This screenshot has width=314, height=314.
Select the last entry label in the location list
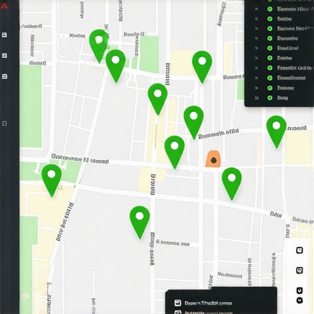283,98
